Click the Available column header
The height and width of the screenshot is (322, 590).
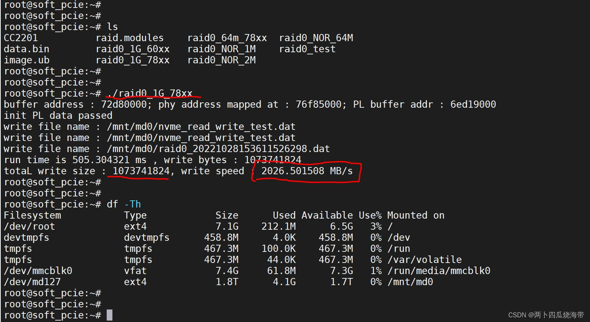(327, 215)
